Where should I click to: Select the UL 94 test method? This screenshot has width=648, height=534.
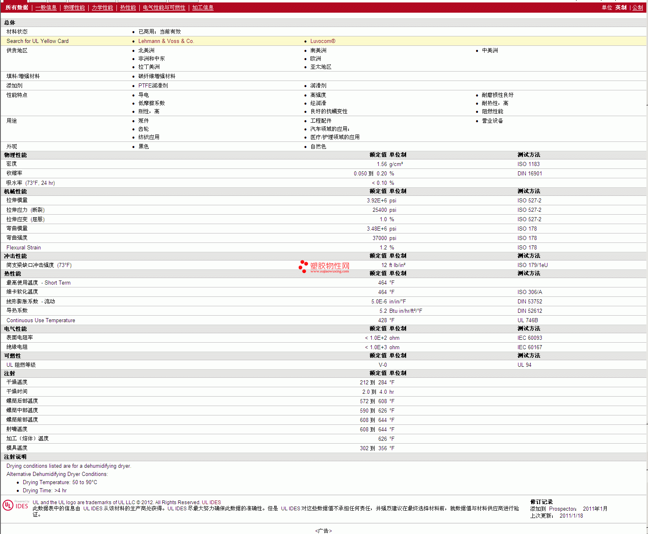point(524,365)
